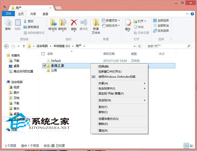Select the Default folder row
The width and height of the screenshot is (197, 151).
click(109, 61)
